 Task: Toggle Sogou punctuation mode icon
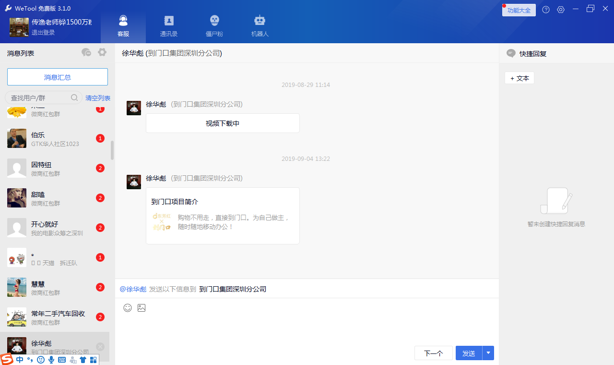point(30,360)
